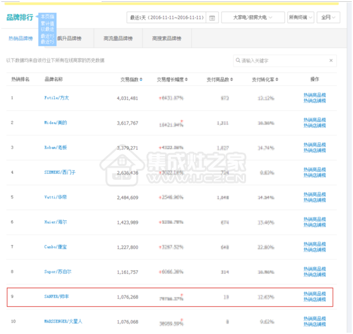The image size is (353, 334).
Task: Open the SANFER/帅丰 brand link
Action: coord(56,297)
